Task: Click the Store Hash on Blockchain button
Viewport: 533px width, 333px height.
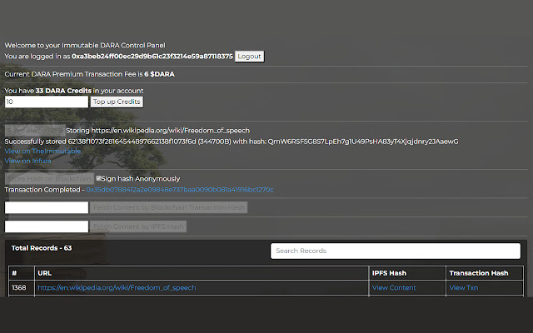Action: point(49,178)
